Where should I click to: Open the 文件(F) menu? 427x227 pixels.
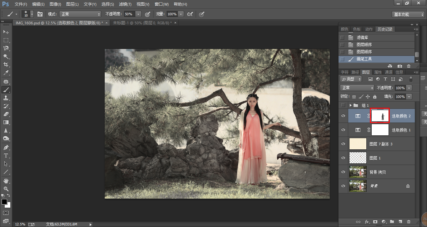click(x=21, y=4)
